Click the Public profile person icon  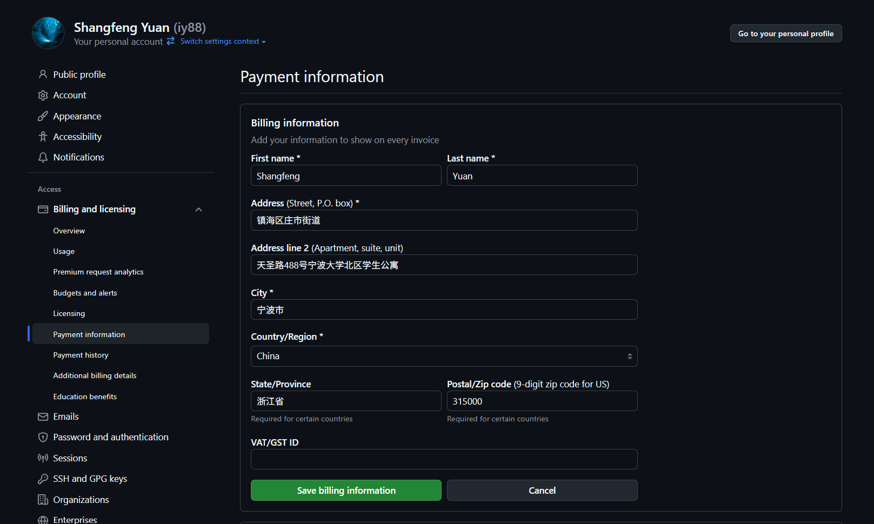click(43, 74)
